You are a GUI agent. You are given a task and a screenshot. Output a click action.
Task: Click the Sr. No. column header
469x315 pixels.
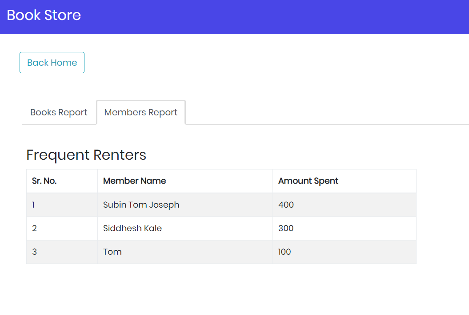(62, 181)
